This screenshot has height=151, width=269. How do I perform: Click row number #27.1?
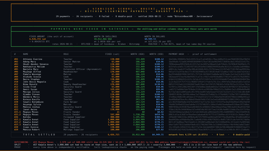pos(17,119)
